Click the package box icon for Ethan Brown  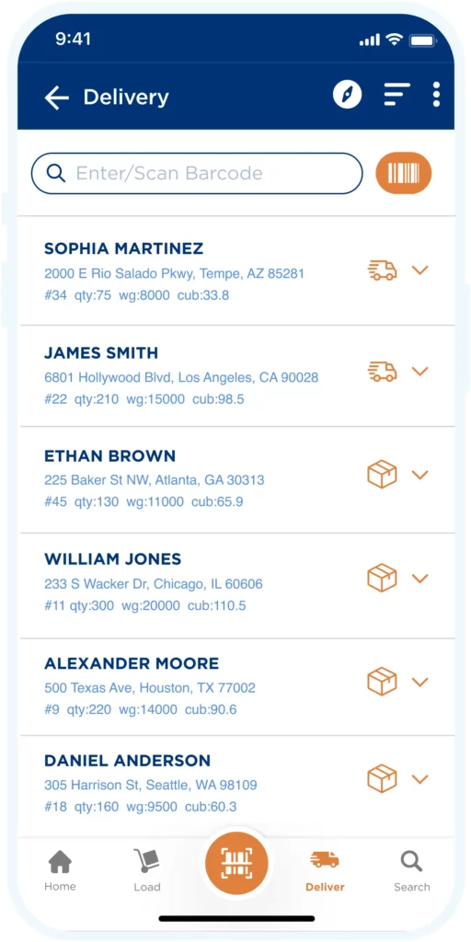click(382, 474)
